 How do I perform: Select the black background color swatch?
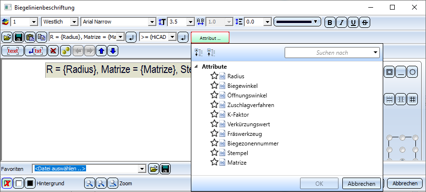[30, 183]
